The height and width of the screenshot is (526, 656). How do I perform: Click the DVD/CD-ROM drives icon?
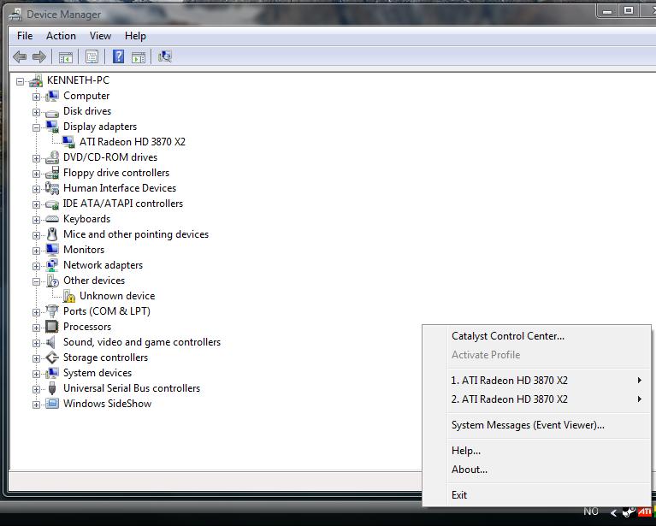tap(52, 157)
